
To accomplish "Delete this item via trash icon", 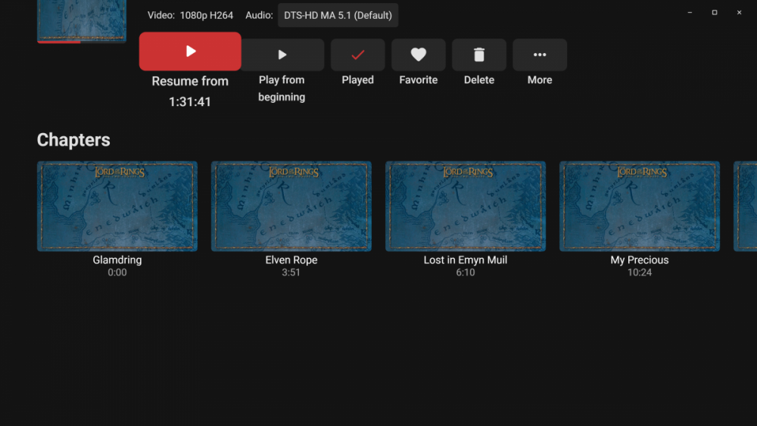I will tap(479, 55).
